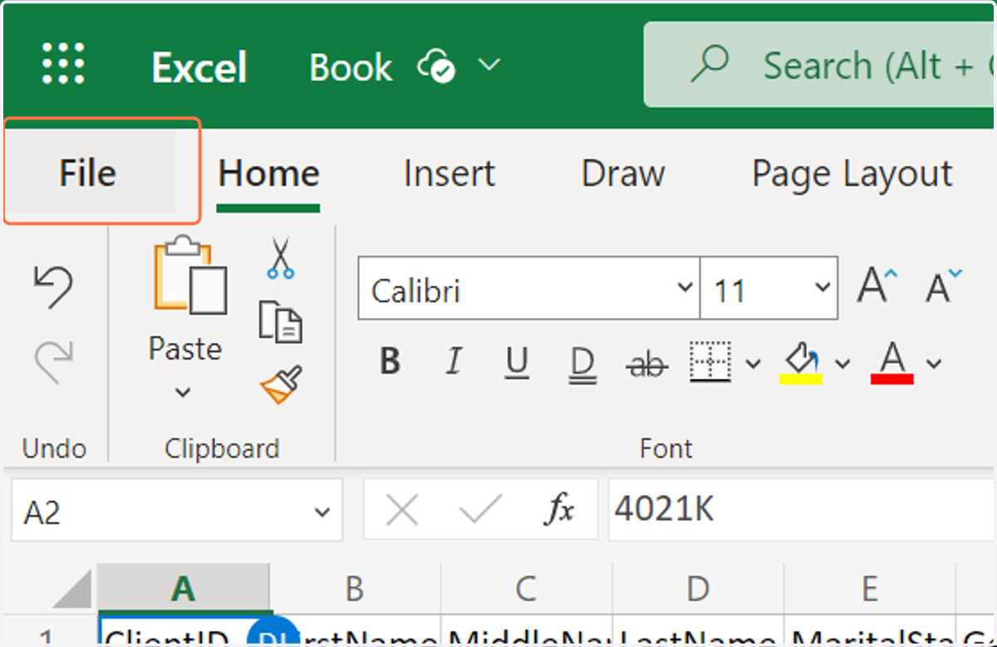Screen dimensions: 997x647
Task: Switch to the Page Layout tab
Action: point(852,174)
